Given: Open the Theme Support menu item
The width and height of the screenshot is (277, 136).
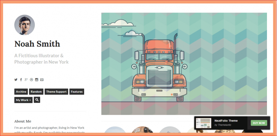Looking at the screenshot, I should point(56,92).
